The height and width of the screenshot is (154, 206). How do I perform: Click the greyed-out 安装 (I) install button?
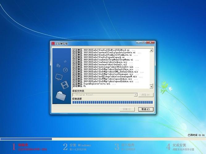127,109
